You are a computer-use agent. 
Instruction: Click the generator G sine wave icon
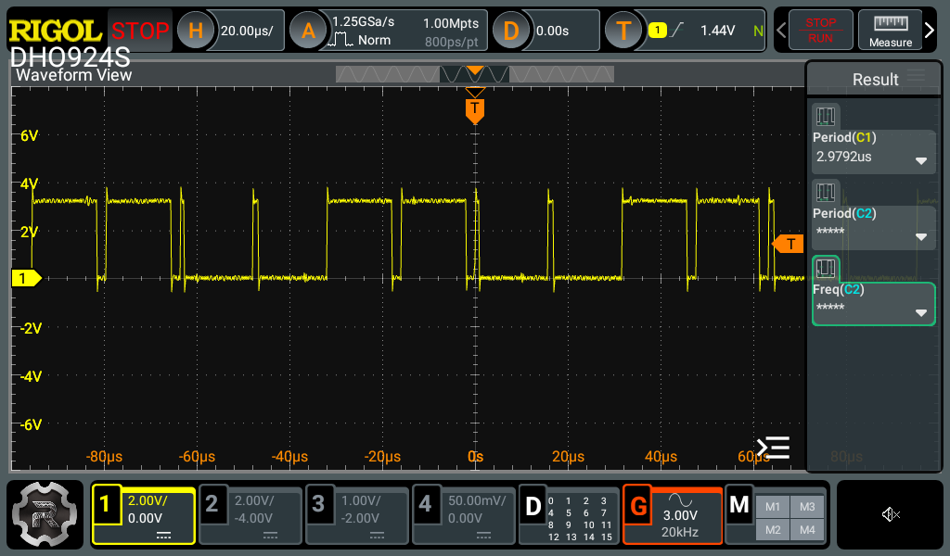[x=680, y=499]
